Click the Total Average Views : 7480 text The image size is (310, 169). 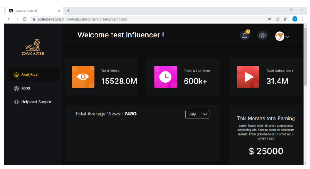(106, 114)
